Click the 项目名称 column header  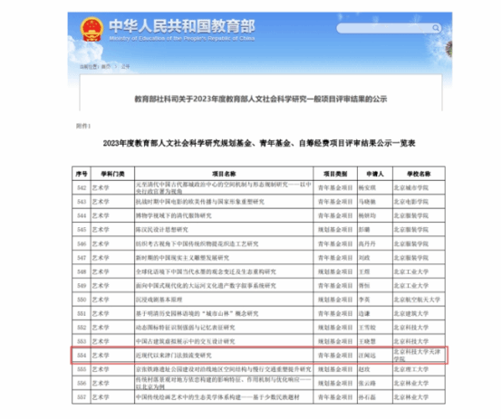tap(224, 174)
